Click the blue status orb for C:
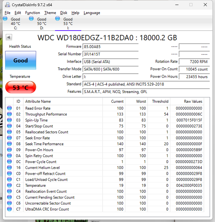 (5, 18)
